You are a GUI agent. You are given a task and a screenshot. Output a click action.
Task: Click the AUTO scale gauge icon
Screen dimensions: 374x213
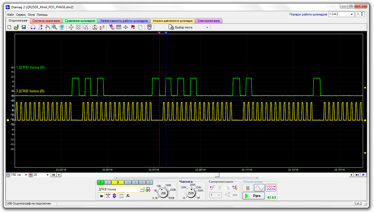(95, 27)
